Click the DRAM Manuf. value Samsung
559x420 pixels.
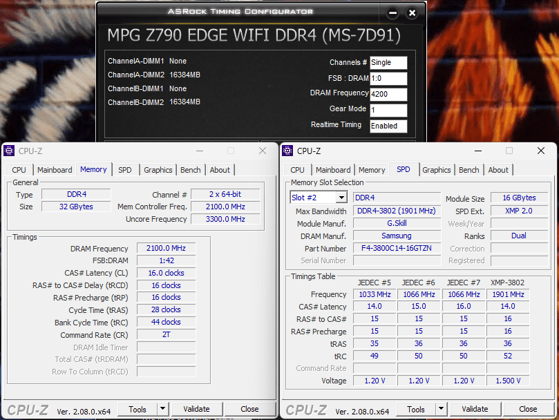(397, 236)
